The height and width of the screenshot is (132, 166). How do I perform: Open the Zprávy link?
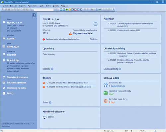[10, 93]
